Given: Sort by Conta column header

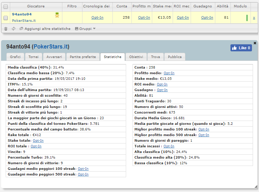Looking at the screenshot, I should click(122, 6).
